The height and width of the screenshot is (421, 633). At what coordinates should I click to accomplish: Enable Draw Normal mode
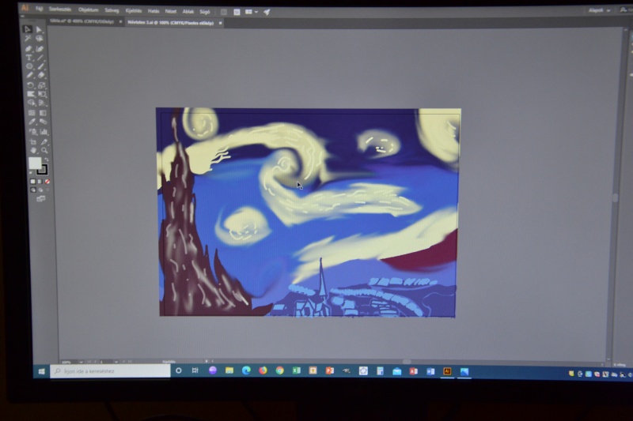(33, 190)
